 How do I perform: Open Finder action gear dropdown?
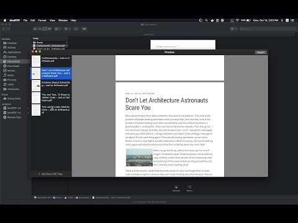tap(67, 29)
